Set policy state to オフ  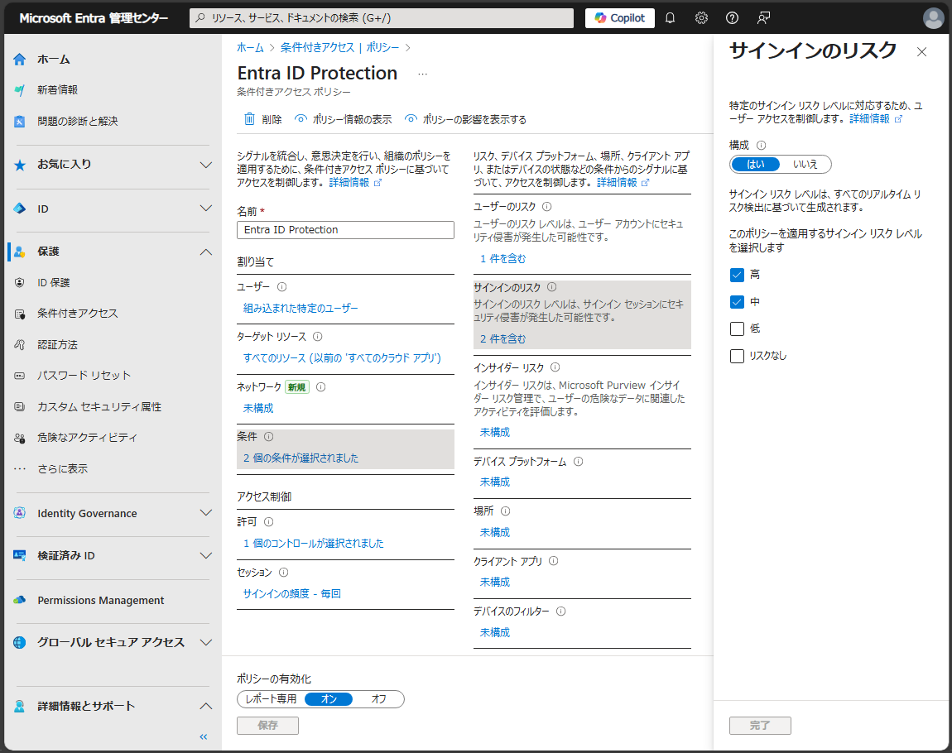(379, 699)
